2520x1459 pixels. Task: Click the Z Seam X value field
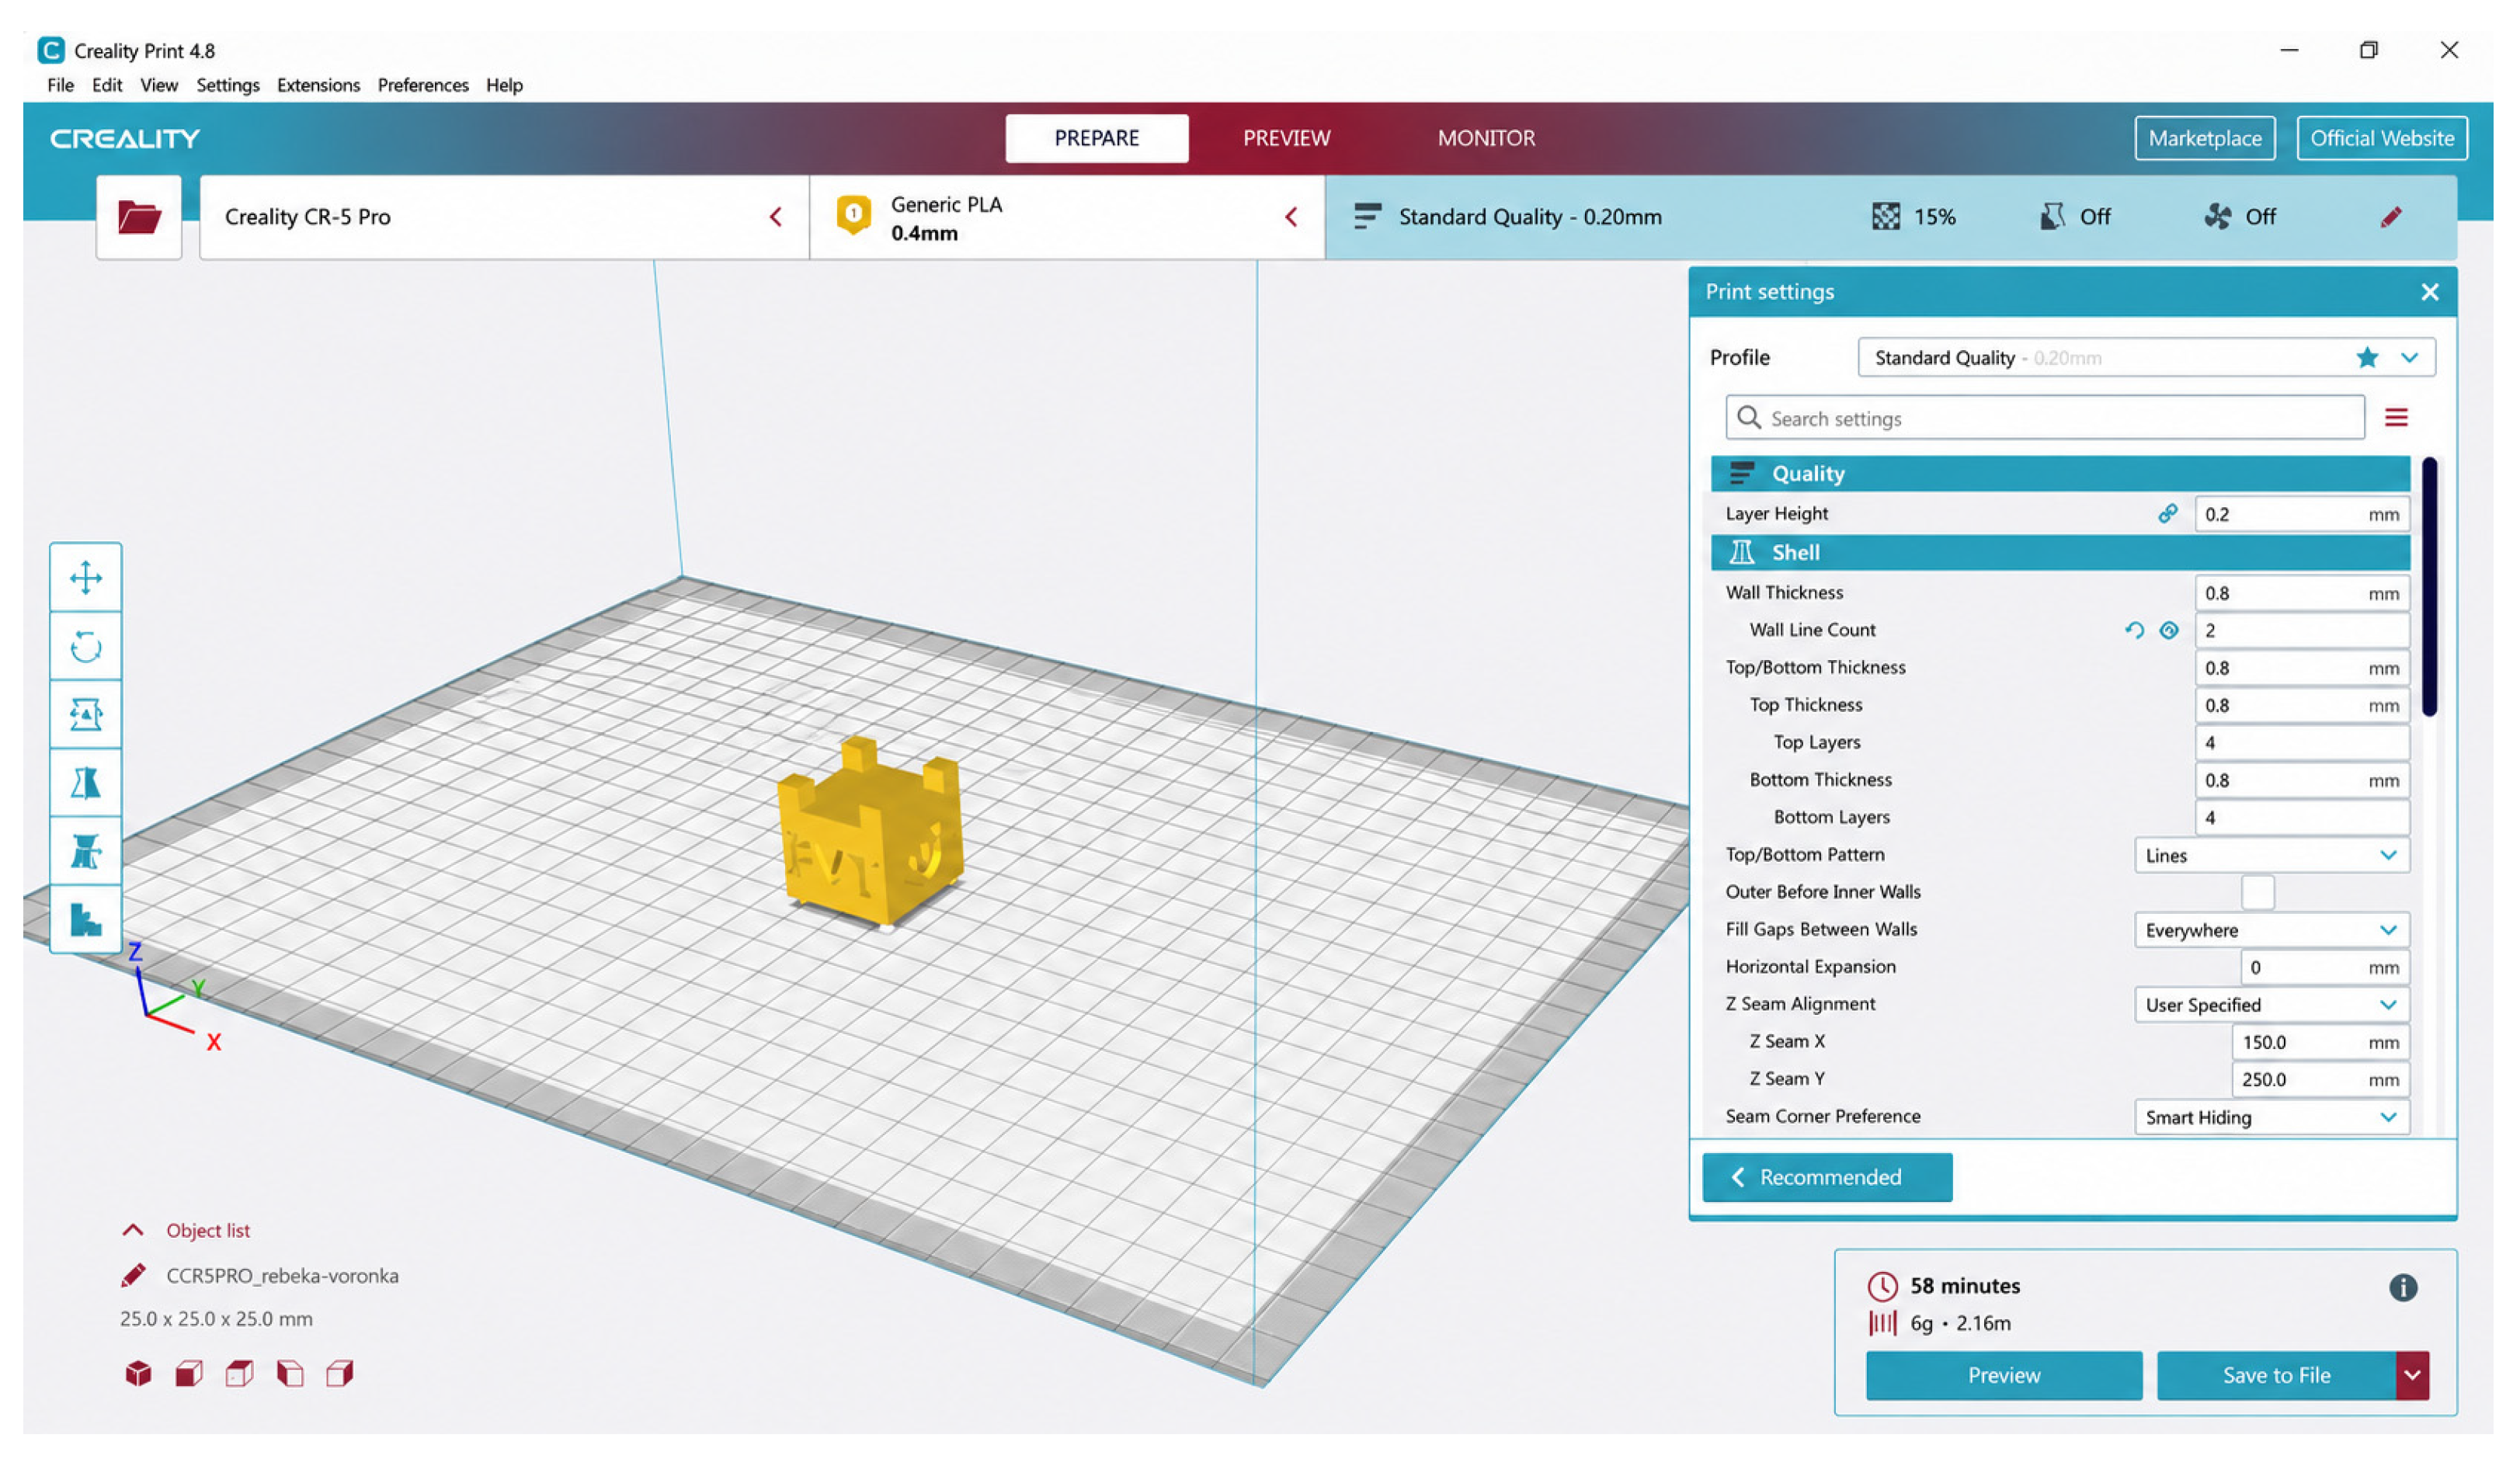(x=2320, y=1042)
